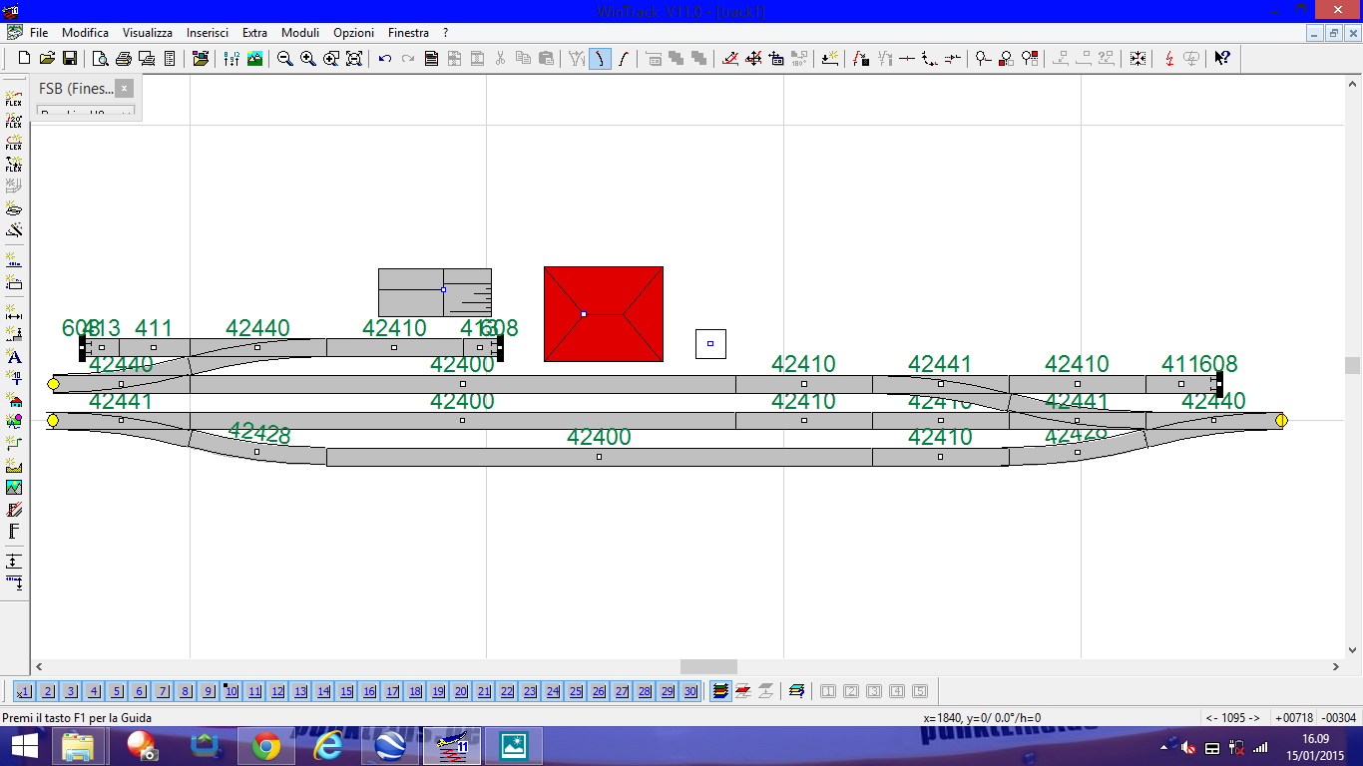Select the text tool 'A' in left sidebar

(x=14, y=356)
